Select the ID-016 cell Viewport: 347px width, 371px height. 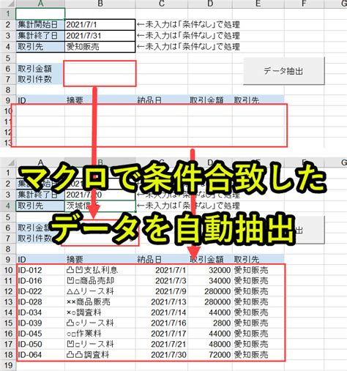[40, 281]
